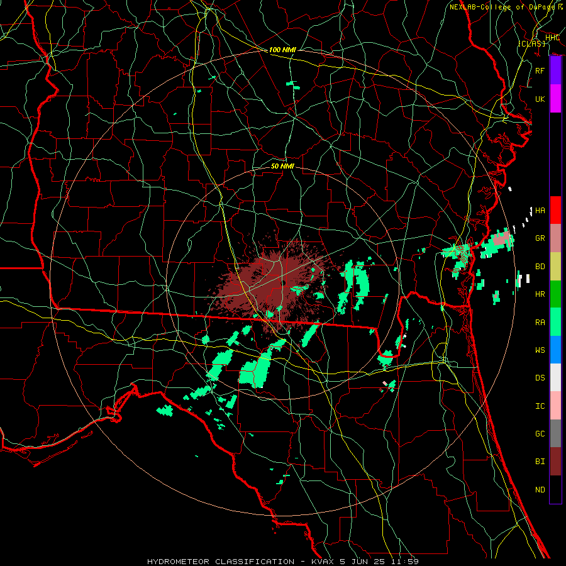566x566 pixels.
Task: Click the 50 NMI range ring label
Action: click(x=282, y=166)
